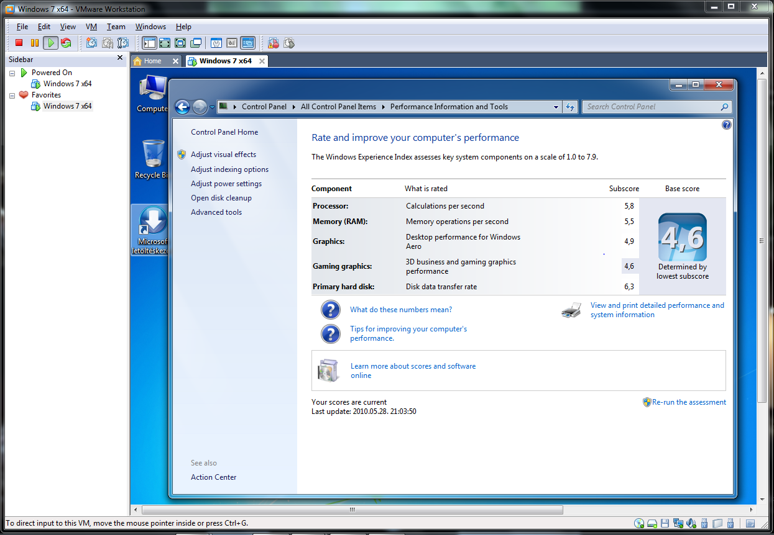Click Adjust power settings link

pyautogui.click(x=226, y=184)
